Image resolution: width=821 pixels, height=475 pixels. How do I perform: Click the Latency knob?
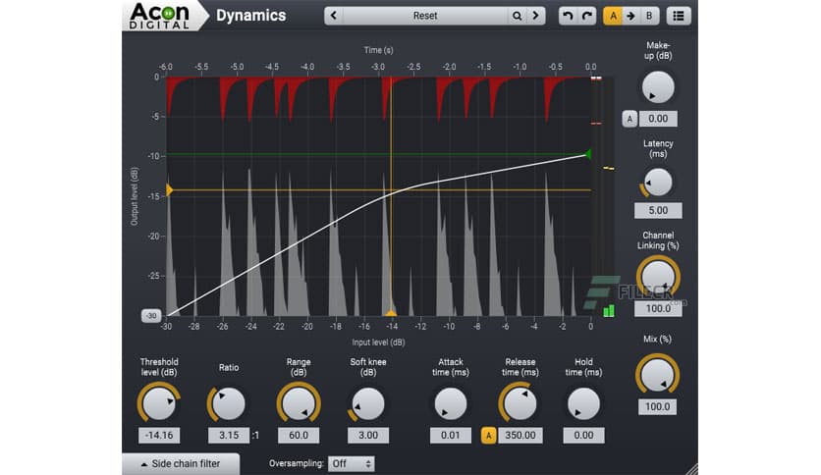click(x=658, y=182)
